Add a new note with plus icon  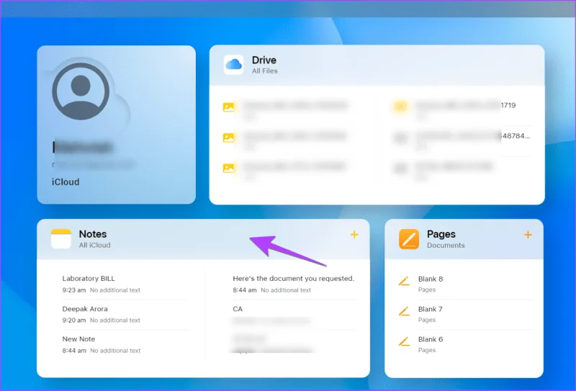tap(354, 235)
